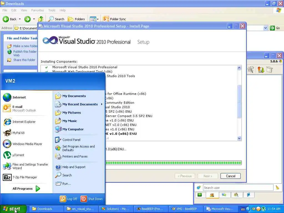Launch E-mail Microsoft Outlook
This screenshot has width=284, height=213.
(19, 108)
